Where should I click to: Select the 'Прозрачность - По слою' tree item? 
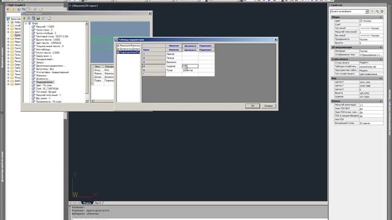(x=48, y=101)
